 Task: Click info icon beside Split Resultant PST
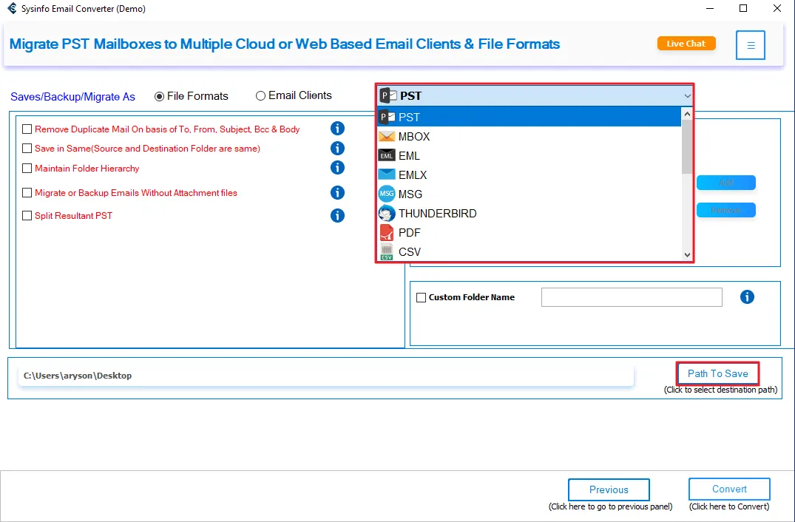(337, 216)
